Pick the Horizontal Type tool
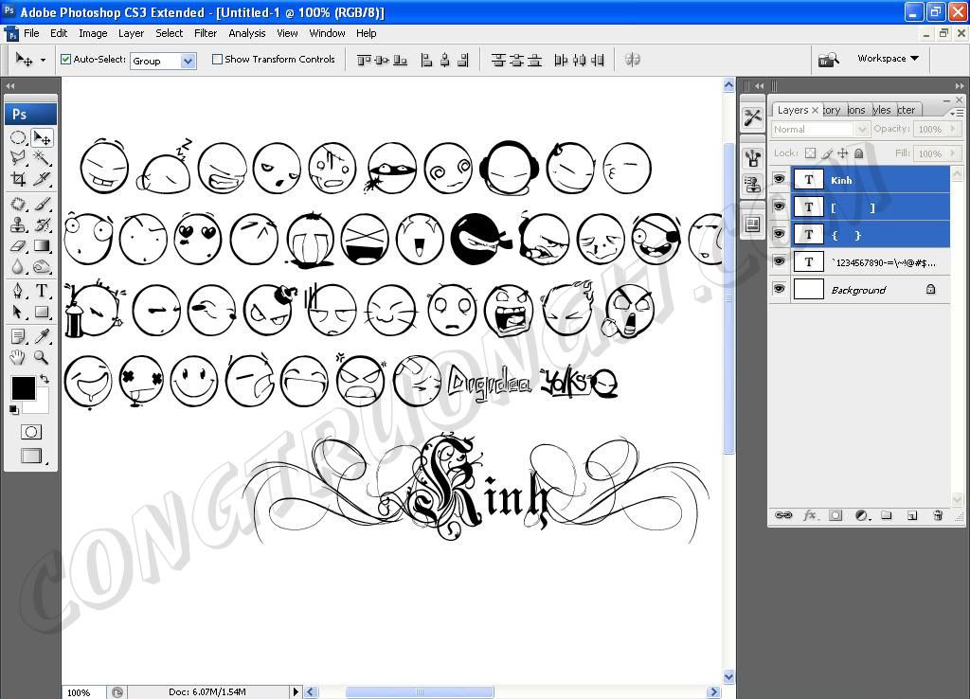 [43, 291]
